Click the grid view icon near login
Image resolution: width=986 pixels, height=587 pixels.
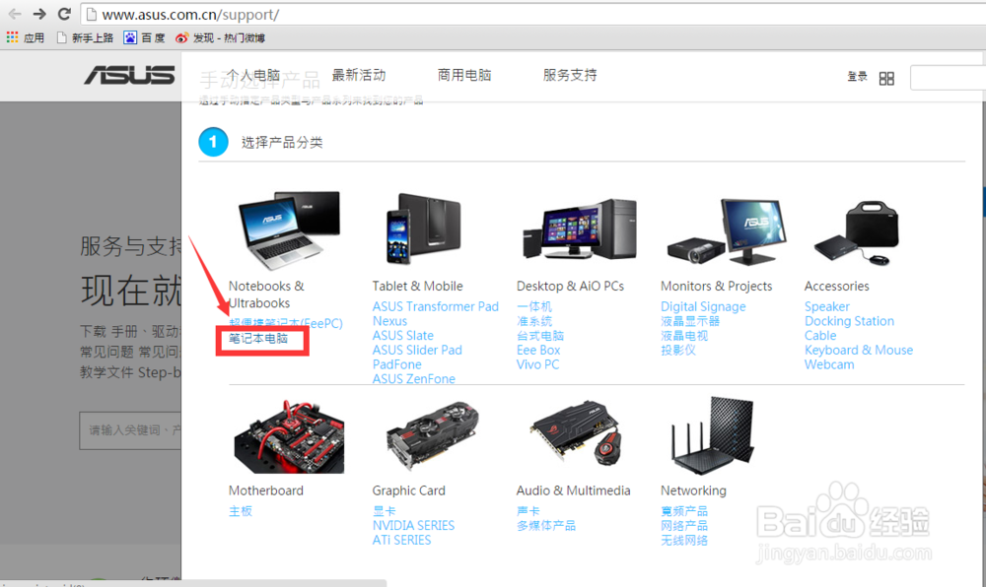[886, 79]
